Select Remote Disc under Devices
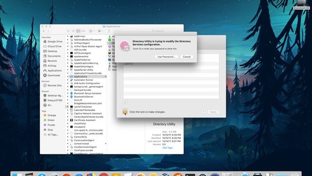The image size is (312, 176). pyautogui.click(x=53, y=86)
